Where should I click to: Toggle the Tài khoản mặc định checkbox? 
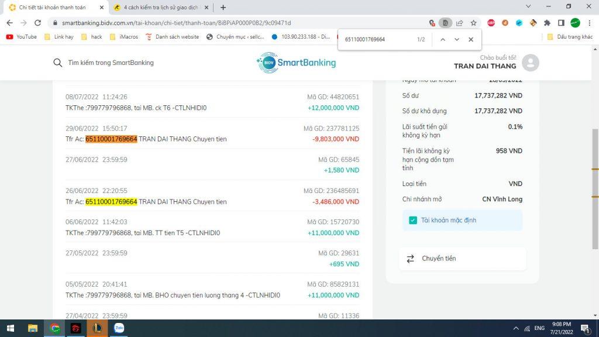click(x=413, y=220)
